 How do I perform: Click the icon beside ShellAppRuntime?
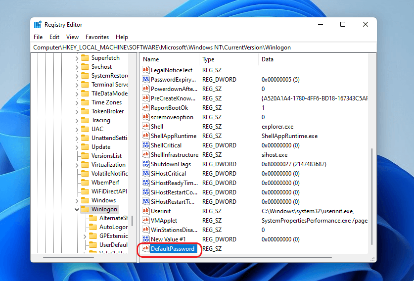146,136
